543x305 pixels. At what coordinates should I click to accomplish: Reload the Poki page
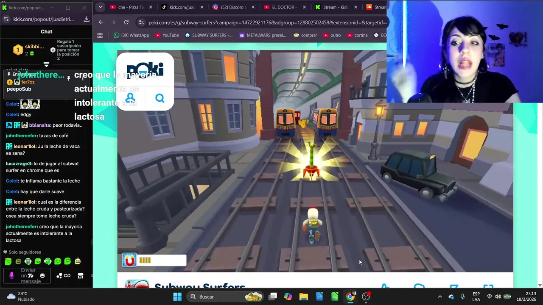(x=126, y=22)
